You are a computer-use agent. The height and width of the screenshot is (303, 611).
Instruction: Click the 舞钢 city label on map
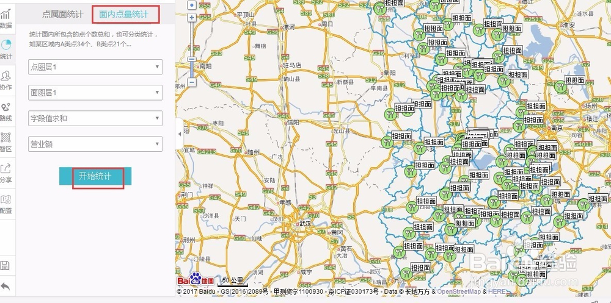click(x=260, y=46)
